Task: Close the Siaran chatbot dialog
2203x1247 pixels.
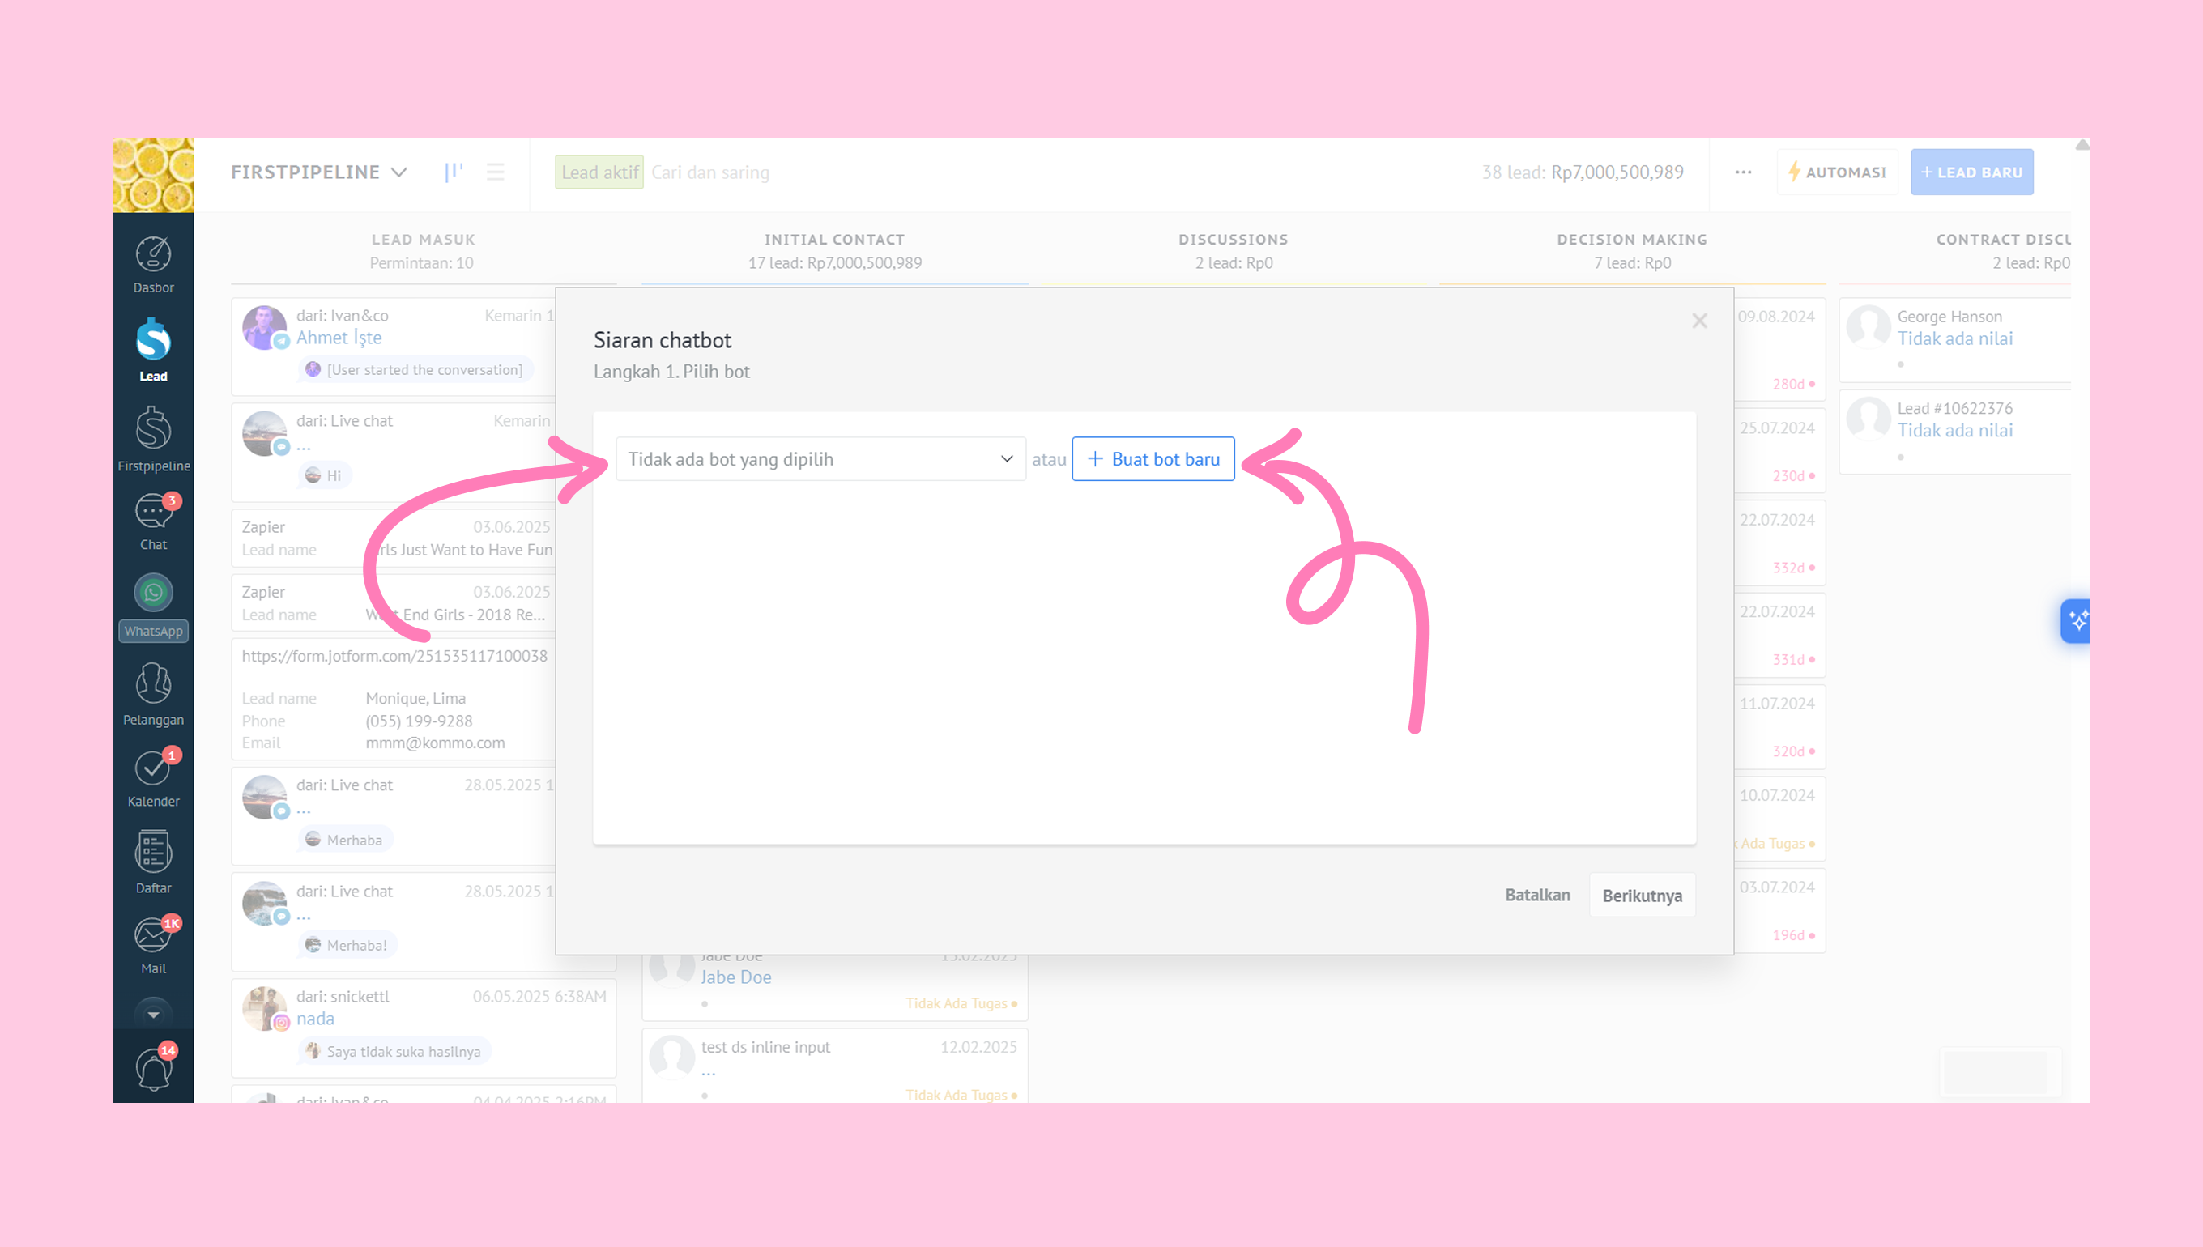Action: (1699, 321)
